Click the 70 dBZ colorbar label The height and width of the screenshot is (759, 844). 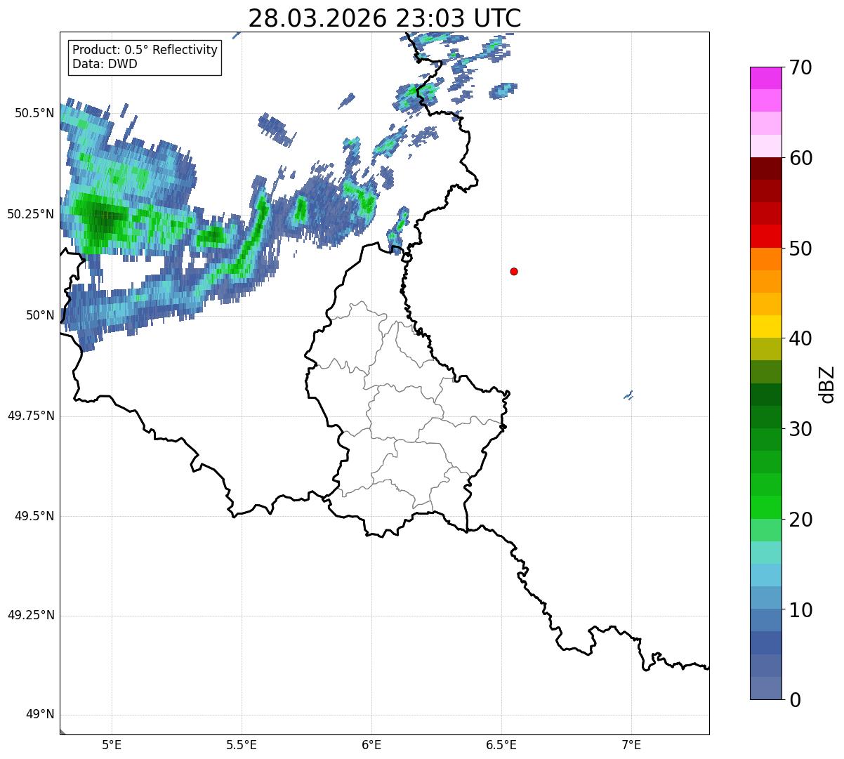click(800, 67)
